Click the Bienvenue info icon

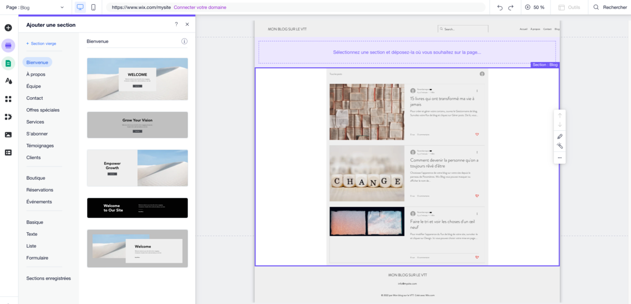pos(185,41)
